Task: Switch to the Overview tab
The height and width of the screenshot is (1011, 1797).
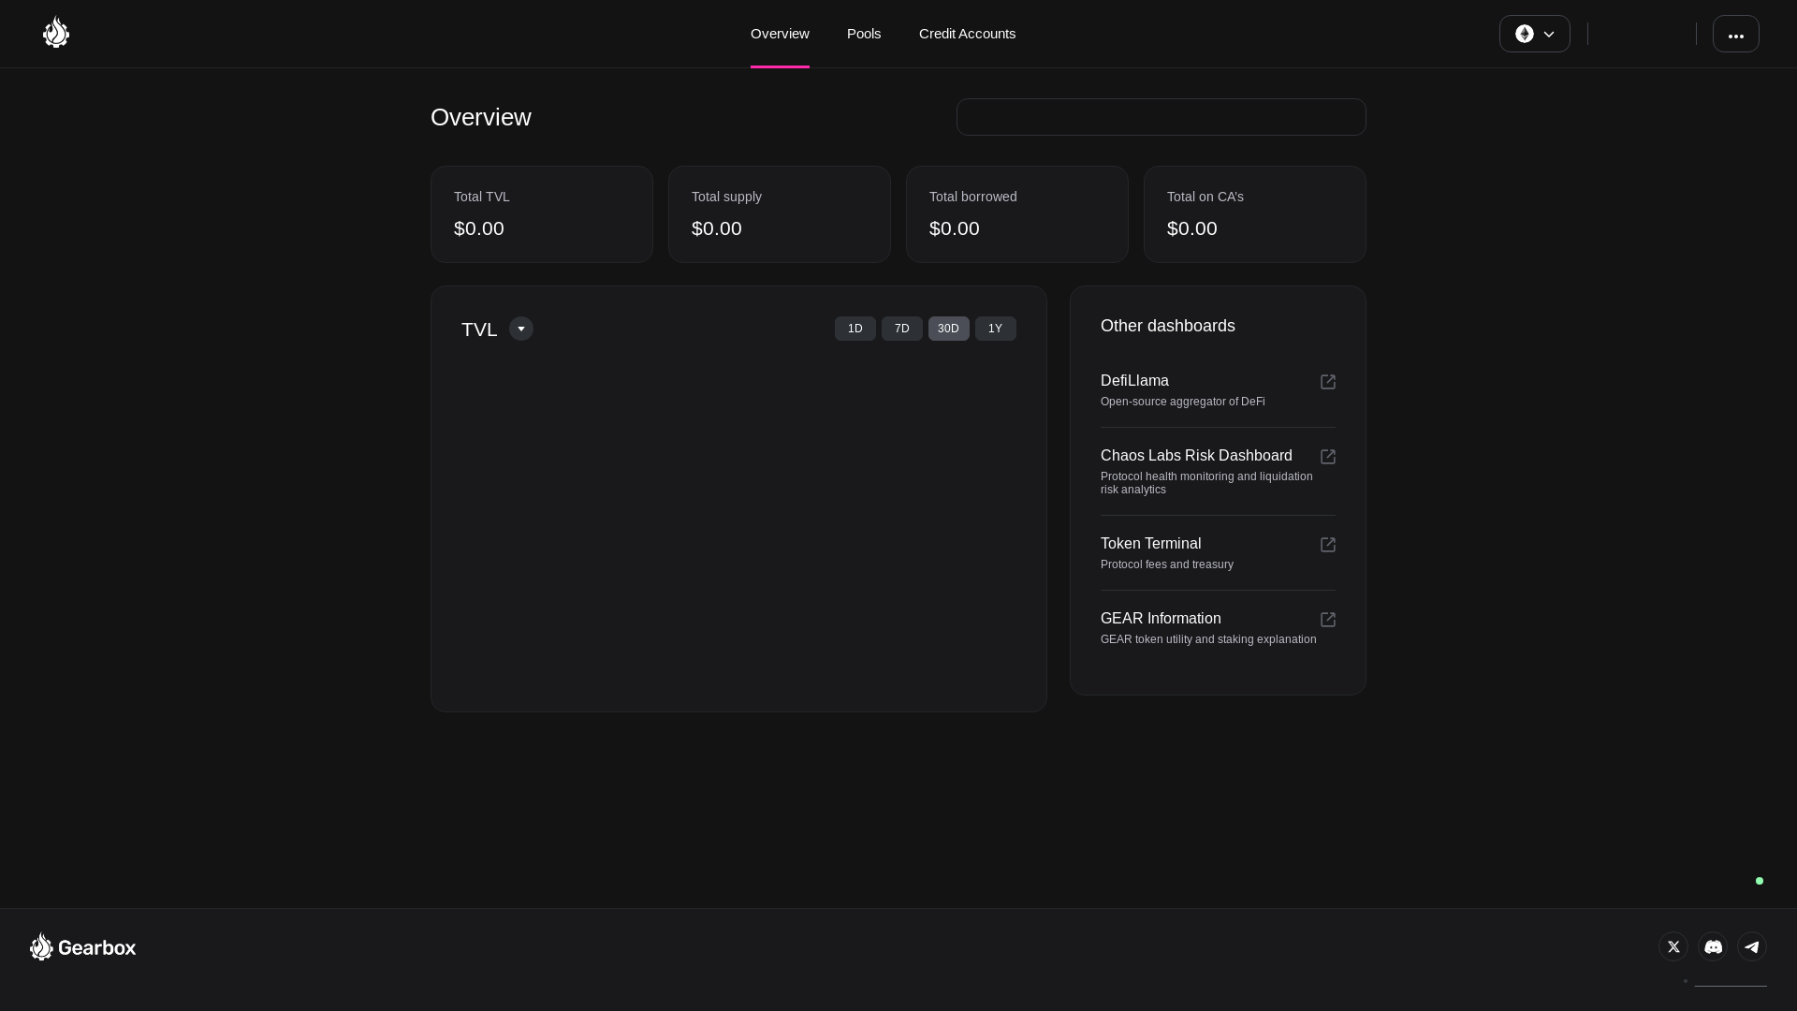Action: click(x=780, y=34)
